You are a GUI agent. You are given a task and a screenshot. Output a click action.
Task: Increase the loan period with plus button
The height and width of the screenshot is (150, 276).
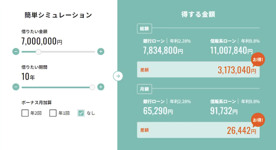pyautogui.click(x=101, y=87)
